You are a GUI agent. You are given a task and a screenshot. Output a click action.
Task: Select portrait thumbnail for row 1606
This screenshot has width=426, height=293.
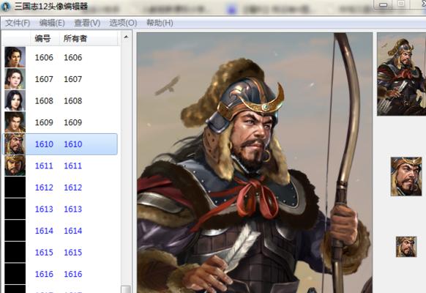[15, 57]
